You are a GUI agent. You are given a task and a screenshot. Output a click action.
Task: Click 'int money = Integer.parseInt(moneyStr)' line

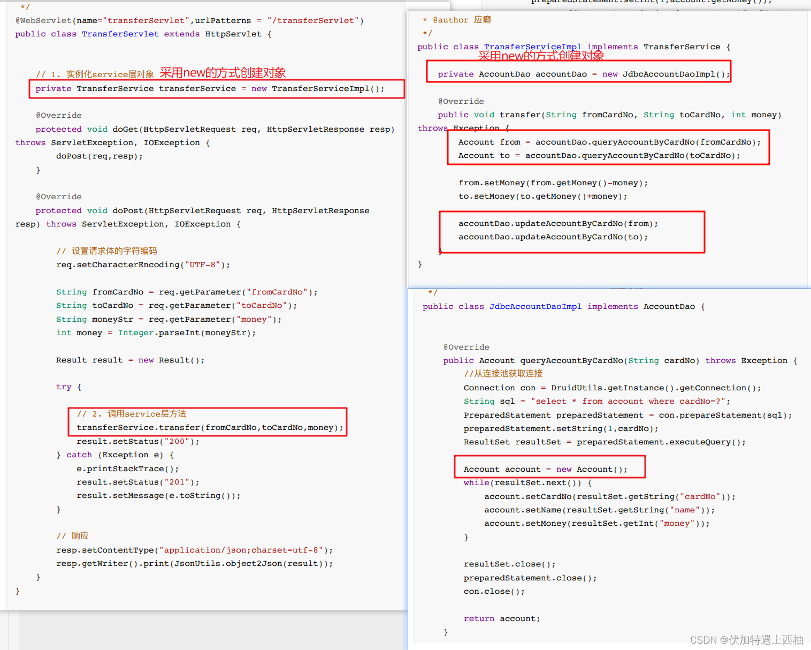[156, 332]
